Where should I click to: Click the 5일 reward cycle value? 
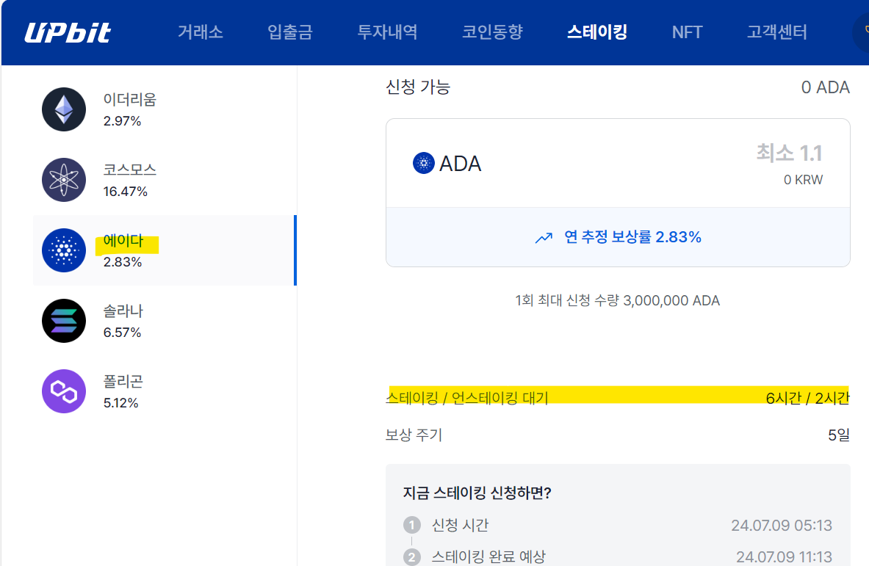click(839, 435)
